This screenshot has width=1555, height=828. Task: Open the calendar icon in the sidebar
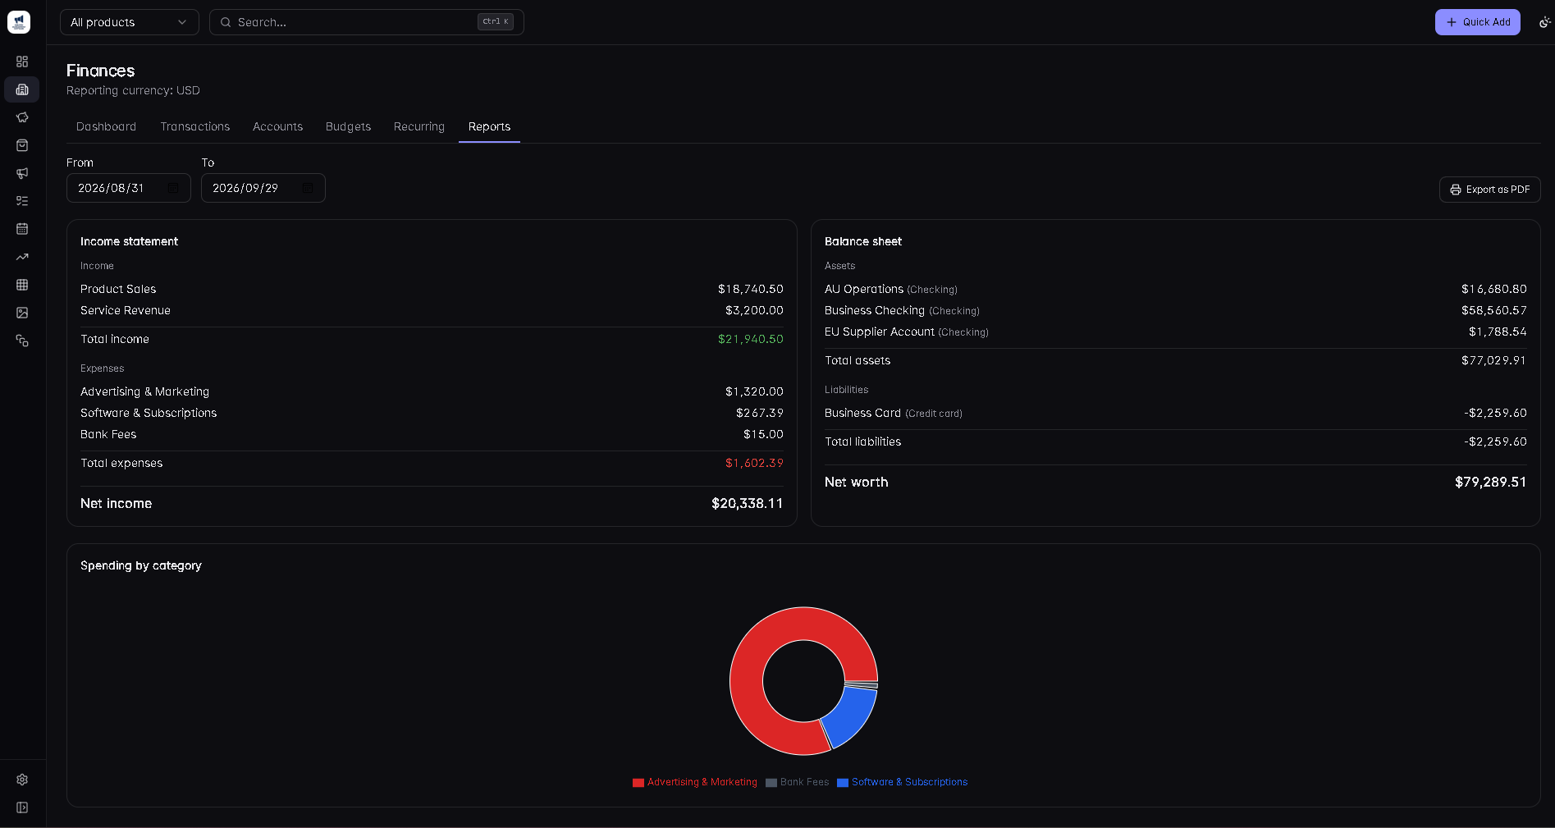click(x=22, y=229)
